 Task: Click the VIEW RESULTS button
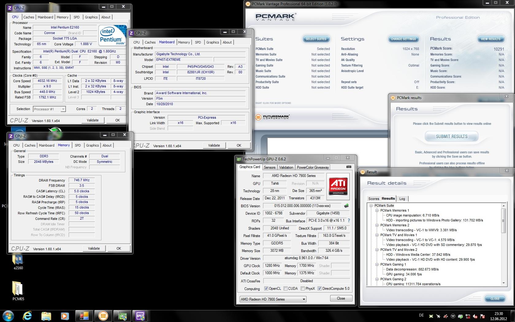coord(490,39)
